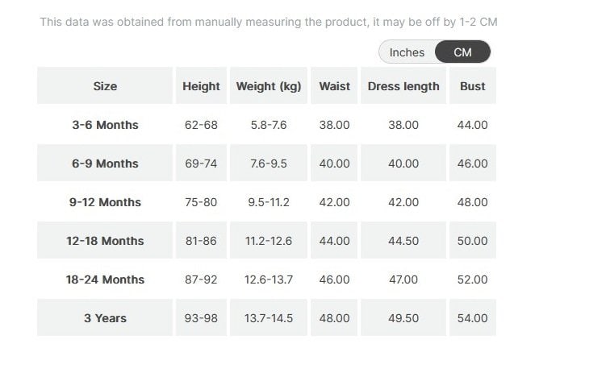The height and width of the screenshot is (381, 606).
Task: Click the manual measurement disclaimer text
Action: tap(268, 22)
